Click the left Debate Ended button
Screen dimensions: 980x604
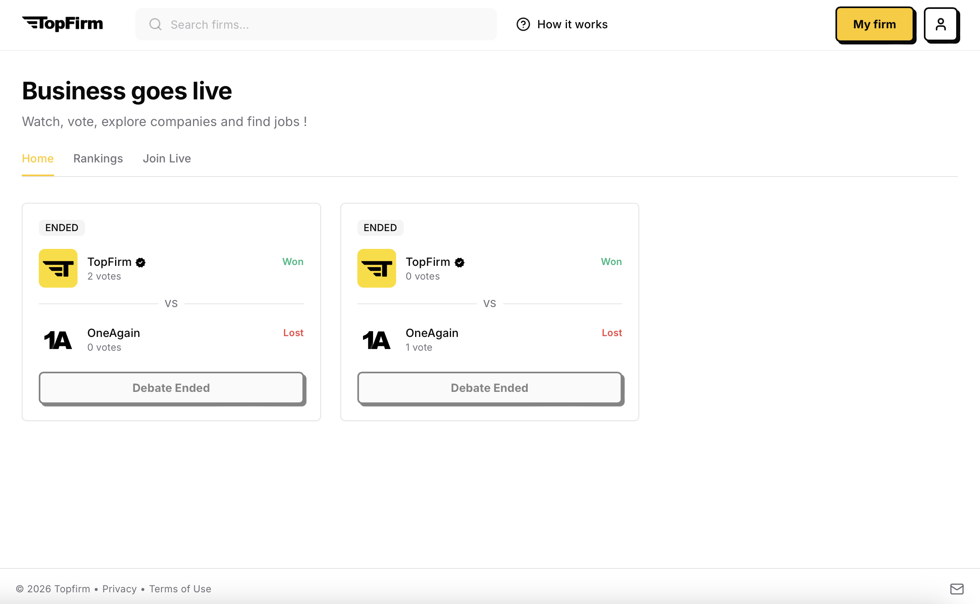tap(171, 387)
